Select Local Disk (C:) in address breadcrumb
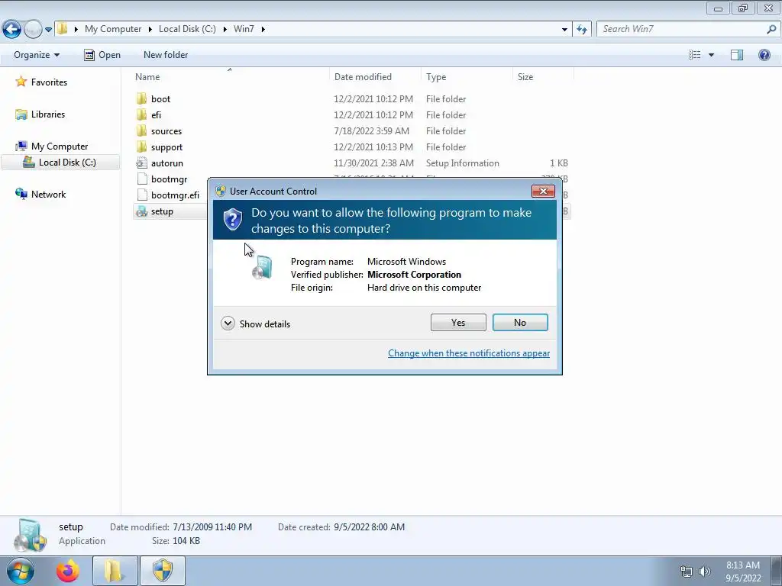782x586 pixels. (187, 29)
